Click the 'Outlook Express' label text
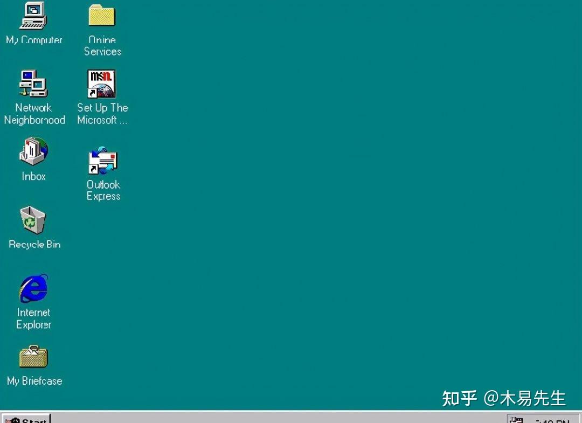This screenshot has height=423, width=582. 103,190
